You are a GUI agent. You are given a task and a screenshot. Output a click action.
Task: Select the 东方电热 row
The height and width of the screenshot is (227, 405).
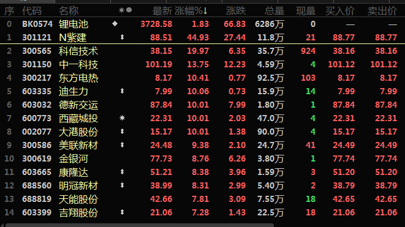point(202,78)
